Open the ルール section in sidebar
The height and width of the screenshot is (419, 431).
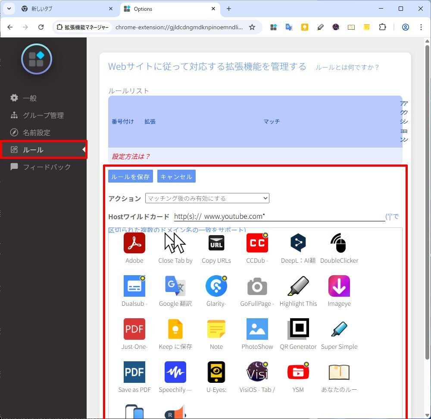coord(44,150)
